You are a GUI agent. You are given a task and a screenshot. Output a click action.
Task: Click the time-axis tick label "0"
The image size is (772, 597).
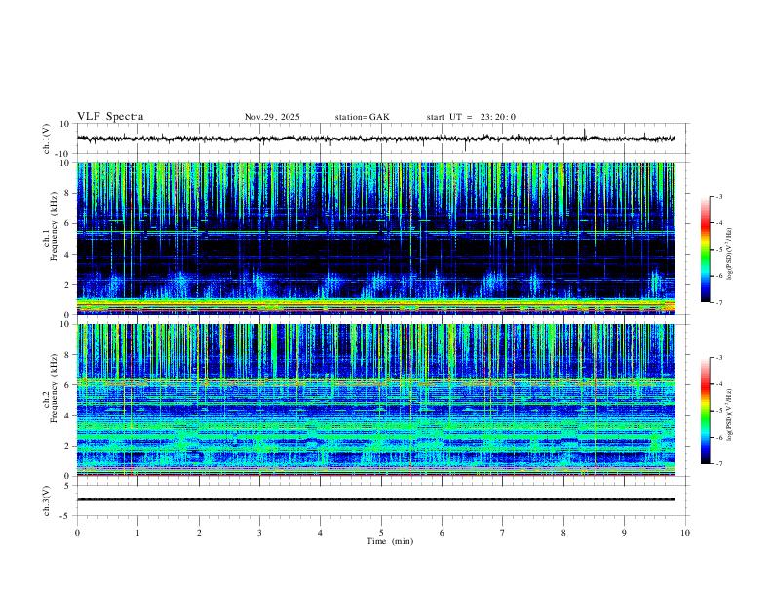[77, 533]
